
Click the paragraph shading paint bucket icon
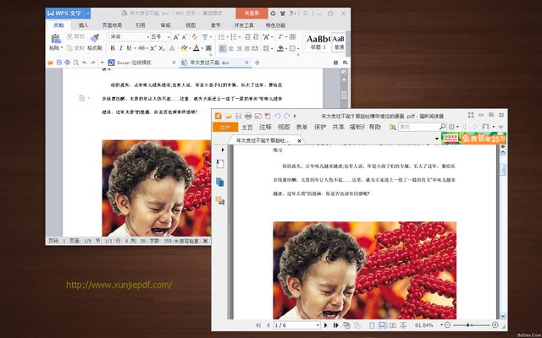(280, 48)
